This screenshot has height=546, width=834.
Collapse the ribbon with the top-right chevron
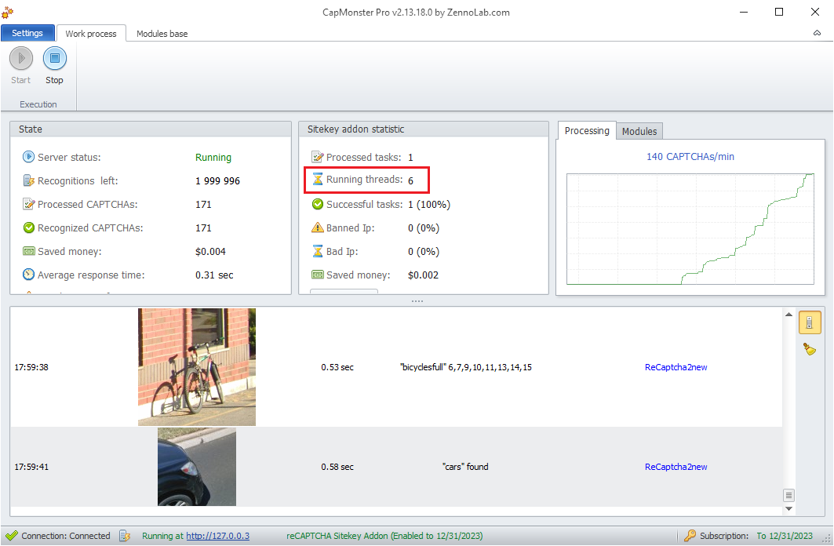(x=818, y=34)
